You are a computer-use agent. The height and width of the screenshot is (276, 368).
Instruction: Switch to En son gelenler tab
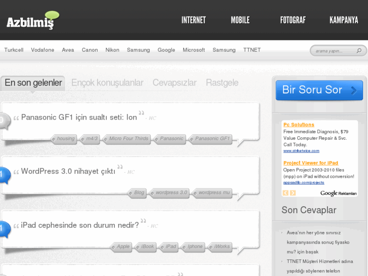pyautogui.click(x=33, y=83)
